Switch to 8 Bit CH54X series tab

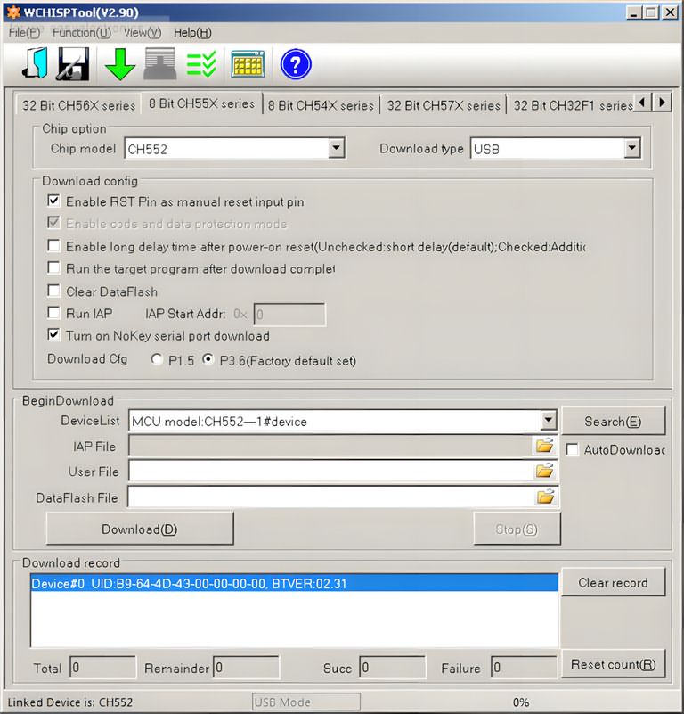click(x=321, y=105)
